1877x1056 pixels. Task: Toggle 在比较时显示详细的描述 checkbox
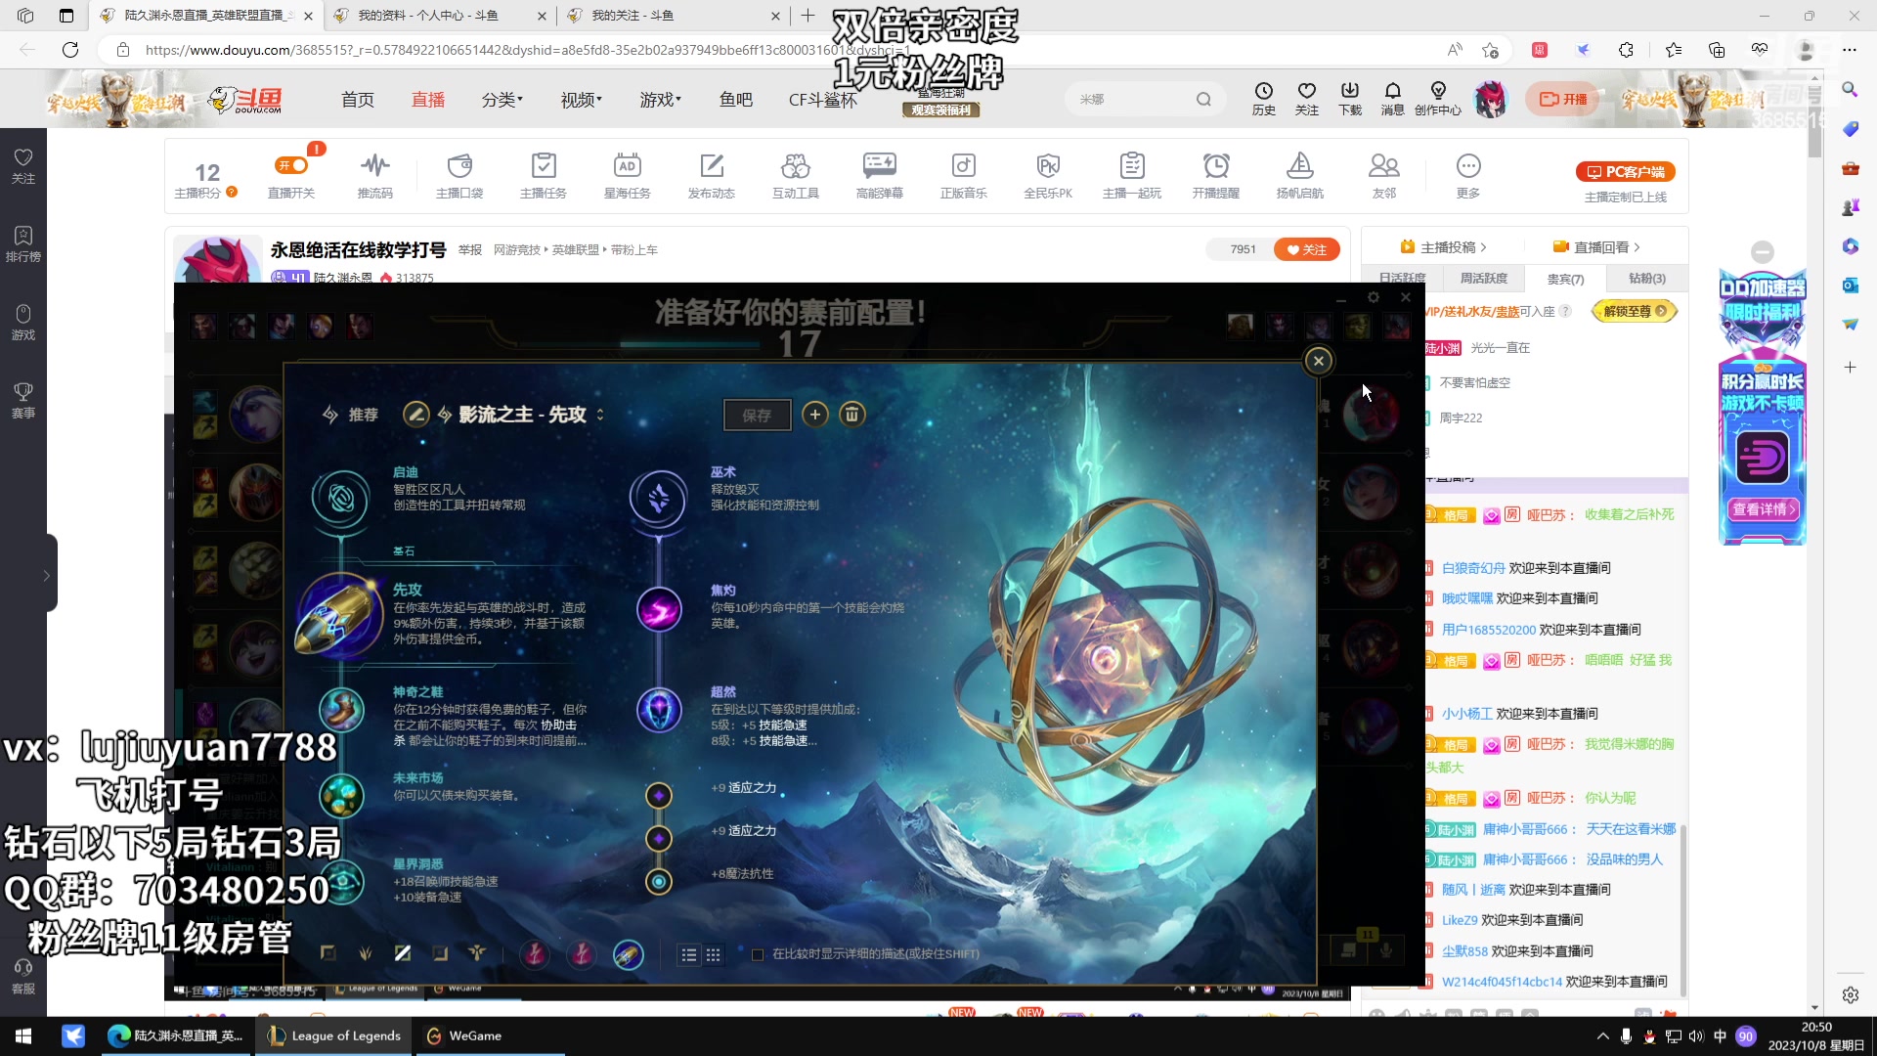pos(758,954)
